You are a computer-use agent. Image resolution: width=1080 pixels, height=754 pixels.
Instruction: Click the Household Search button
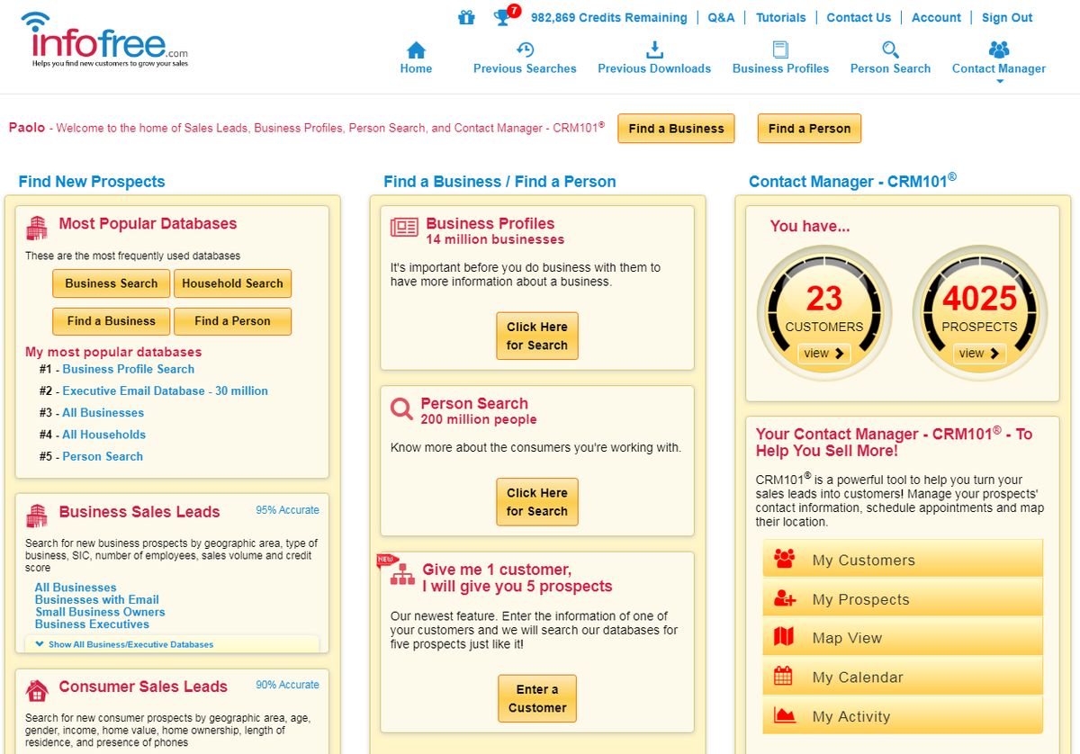click(232, 283)
